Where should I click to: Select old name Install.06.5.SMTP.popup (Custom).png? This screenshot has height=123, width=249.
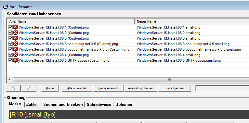[x=64, y=60]
